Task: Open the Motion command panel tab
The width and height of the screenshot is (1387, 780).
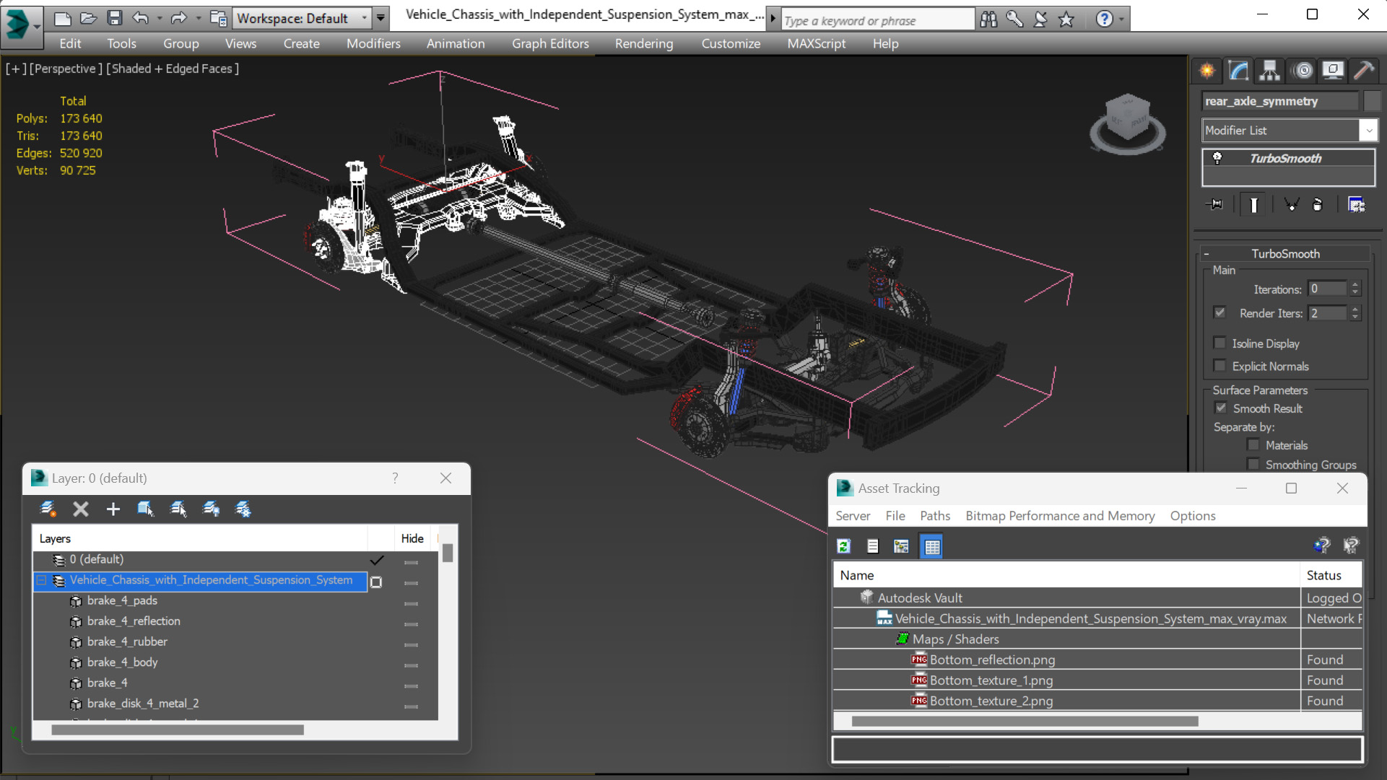Action: [x=1303, y=70]
